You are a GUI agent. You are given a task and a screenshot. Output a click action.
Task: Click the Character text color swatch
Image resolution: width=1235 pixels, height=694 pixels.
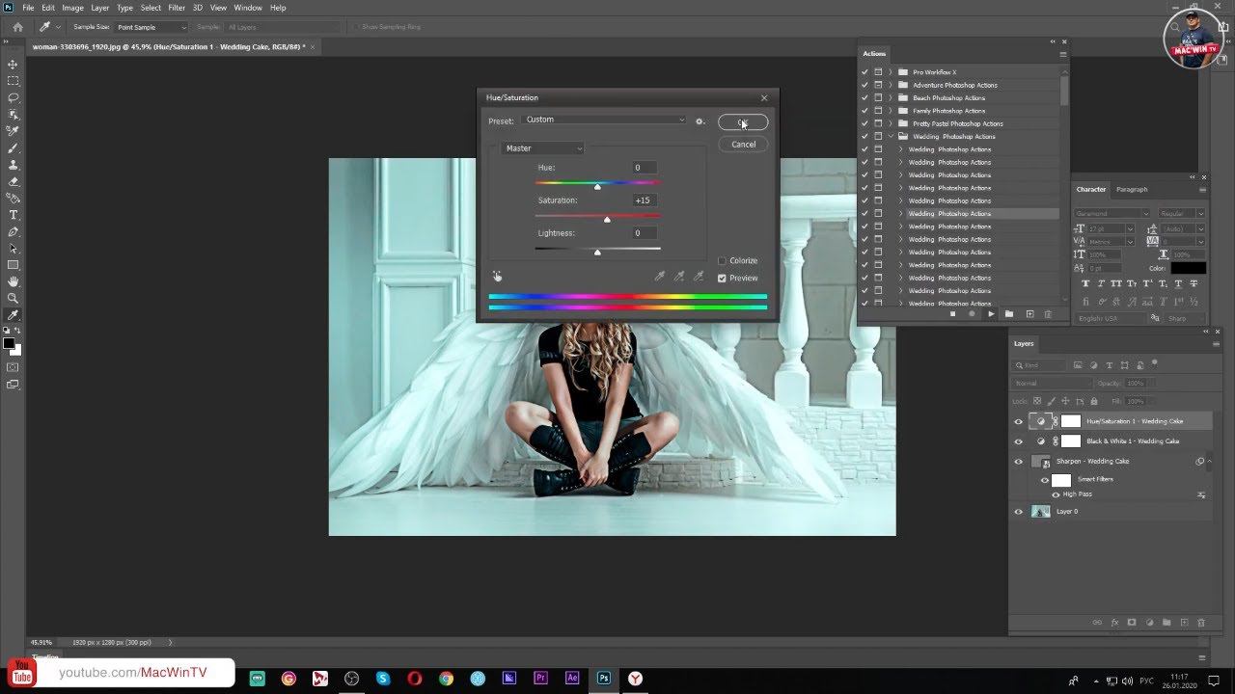click(1189, 268)
